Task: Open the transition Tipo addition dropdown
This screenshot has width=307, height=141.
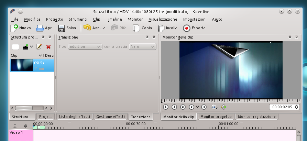Action: (85, 46)
